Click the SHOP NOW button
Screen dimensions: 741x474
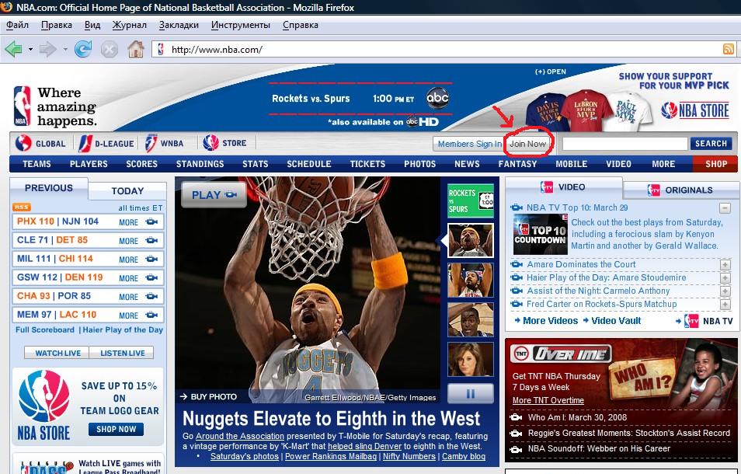click(x=116, y=429)
